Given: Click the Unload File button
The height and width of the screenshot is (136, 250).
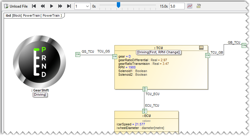Looking at the screenshot, I should [x=16, y=6].
